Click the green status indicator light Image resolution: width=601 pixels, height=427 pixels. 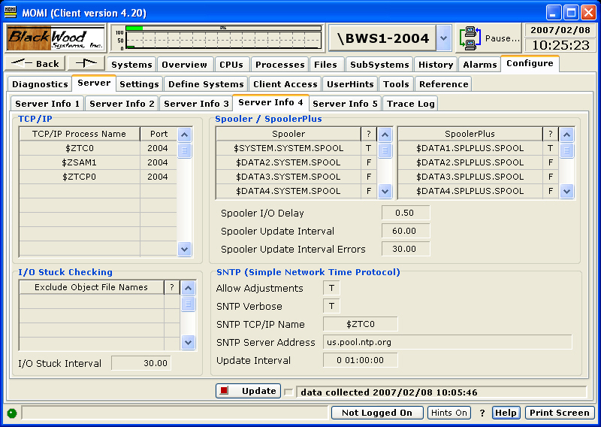click(x=11, y=413)
